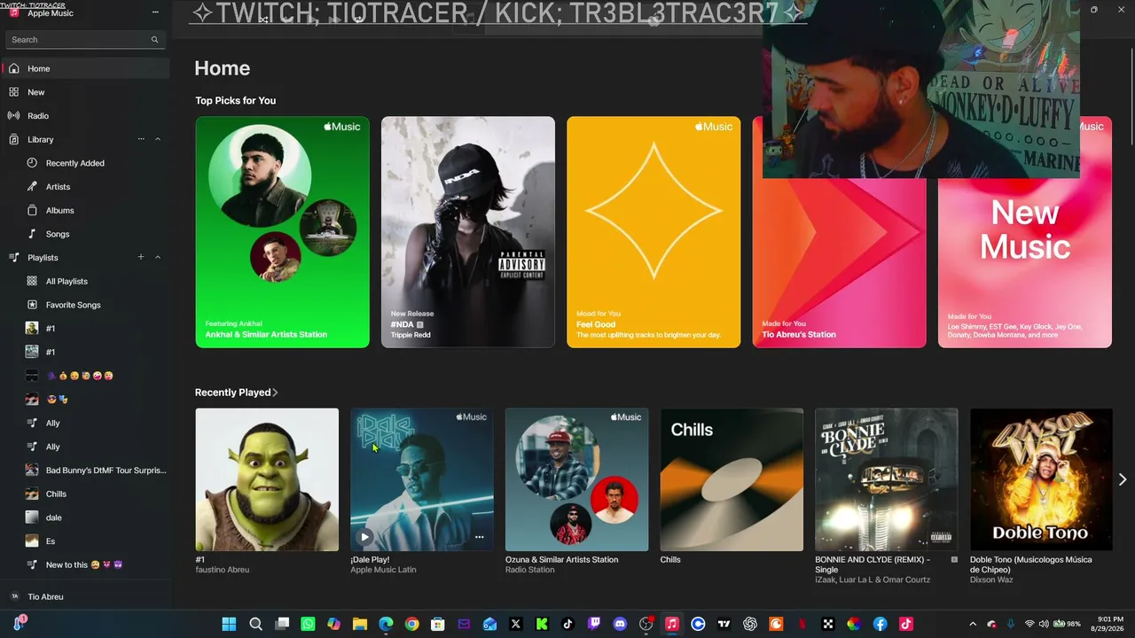Open Windows Start menu

click(x=229, y=624)
